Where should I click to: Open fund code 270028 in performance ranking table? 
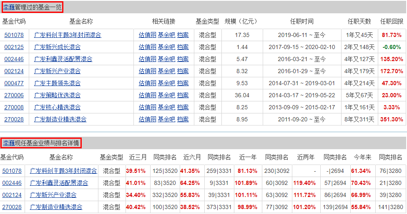pos(12,207)
